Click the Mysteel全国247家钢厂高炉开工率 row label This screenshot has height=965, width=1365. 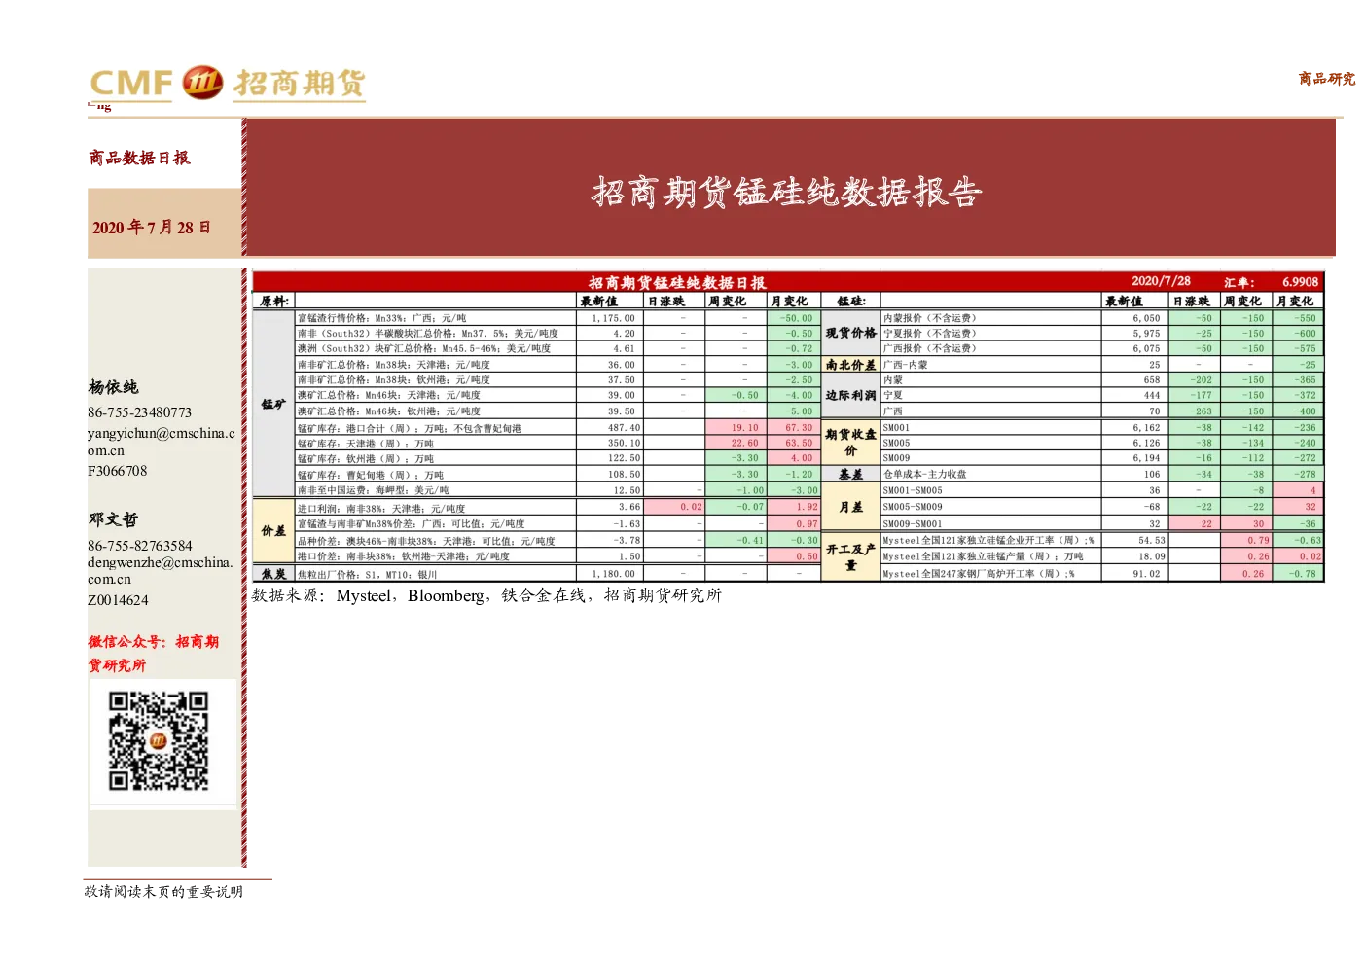pos(979,574)
